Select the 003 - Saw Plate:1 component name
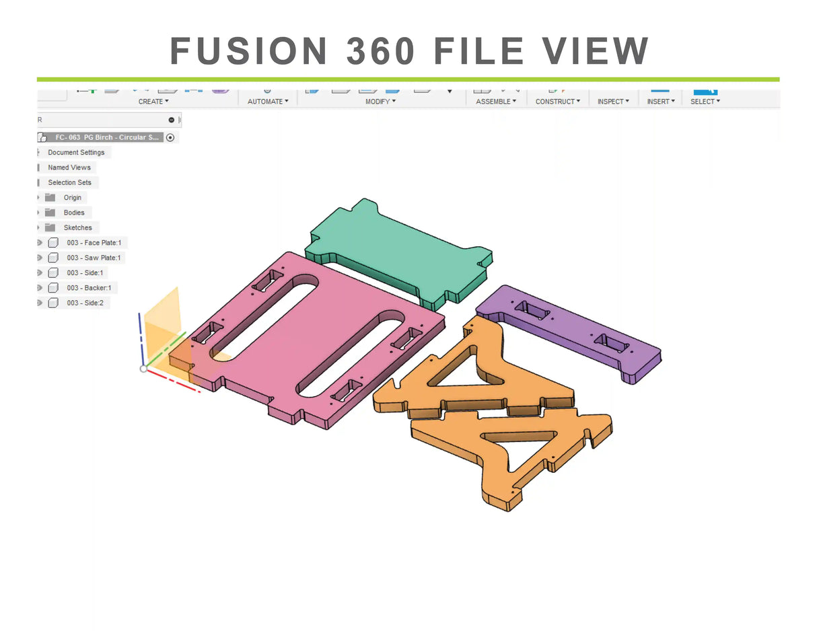The image size is (817, 631). point(94,258)
